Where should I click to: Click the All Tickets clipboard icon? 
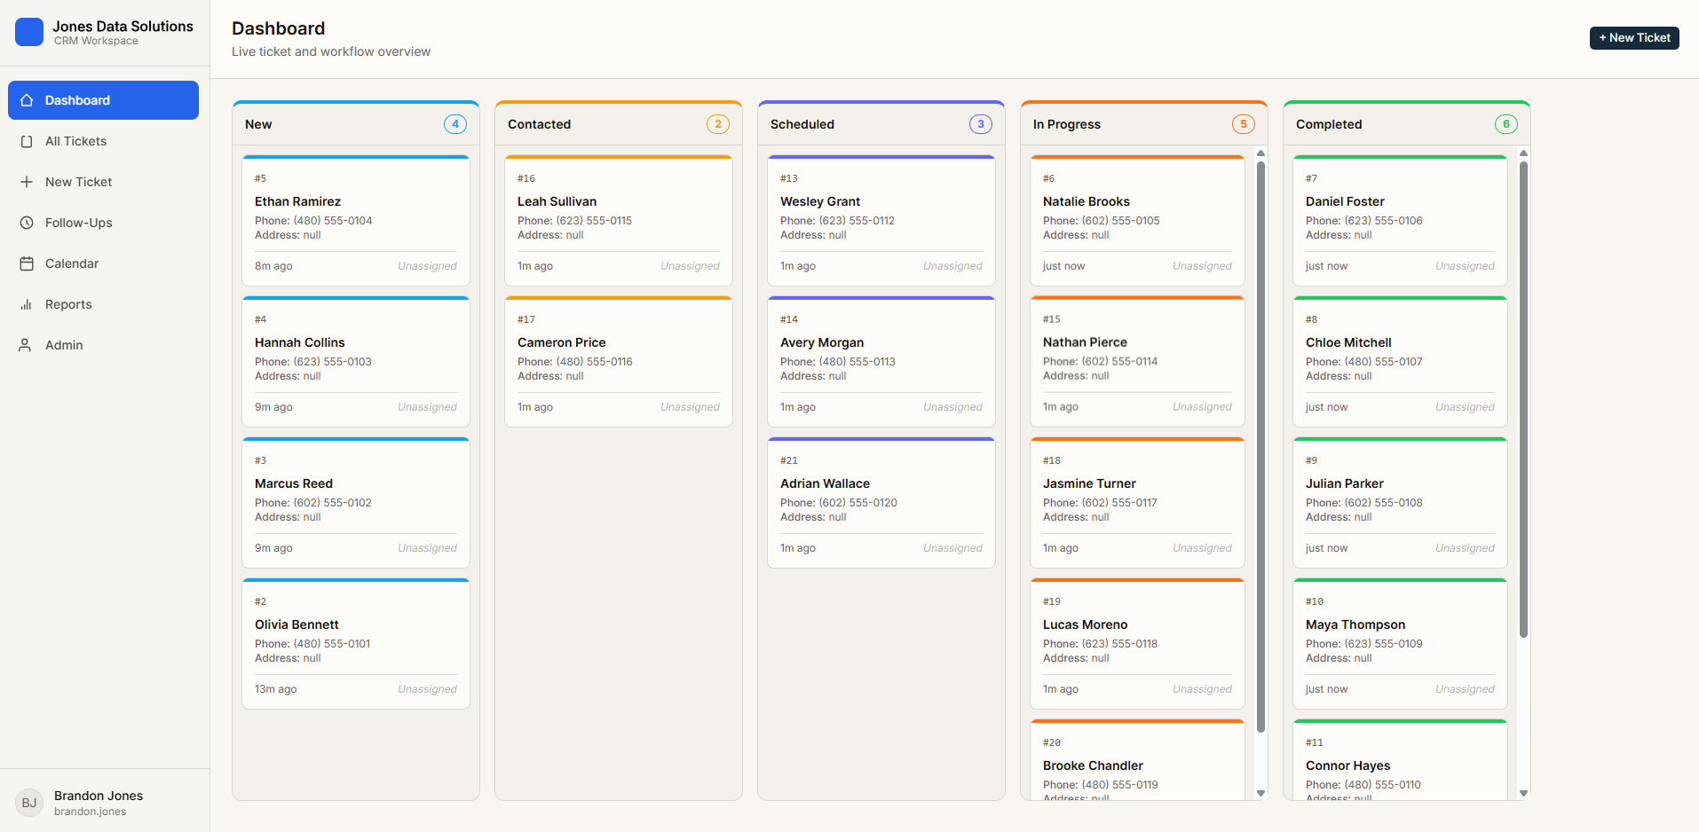[x=27, y=141]
